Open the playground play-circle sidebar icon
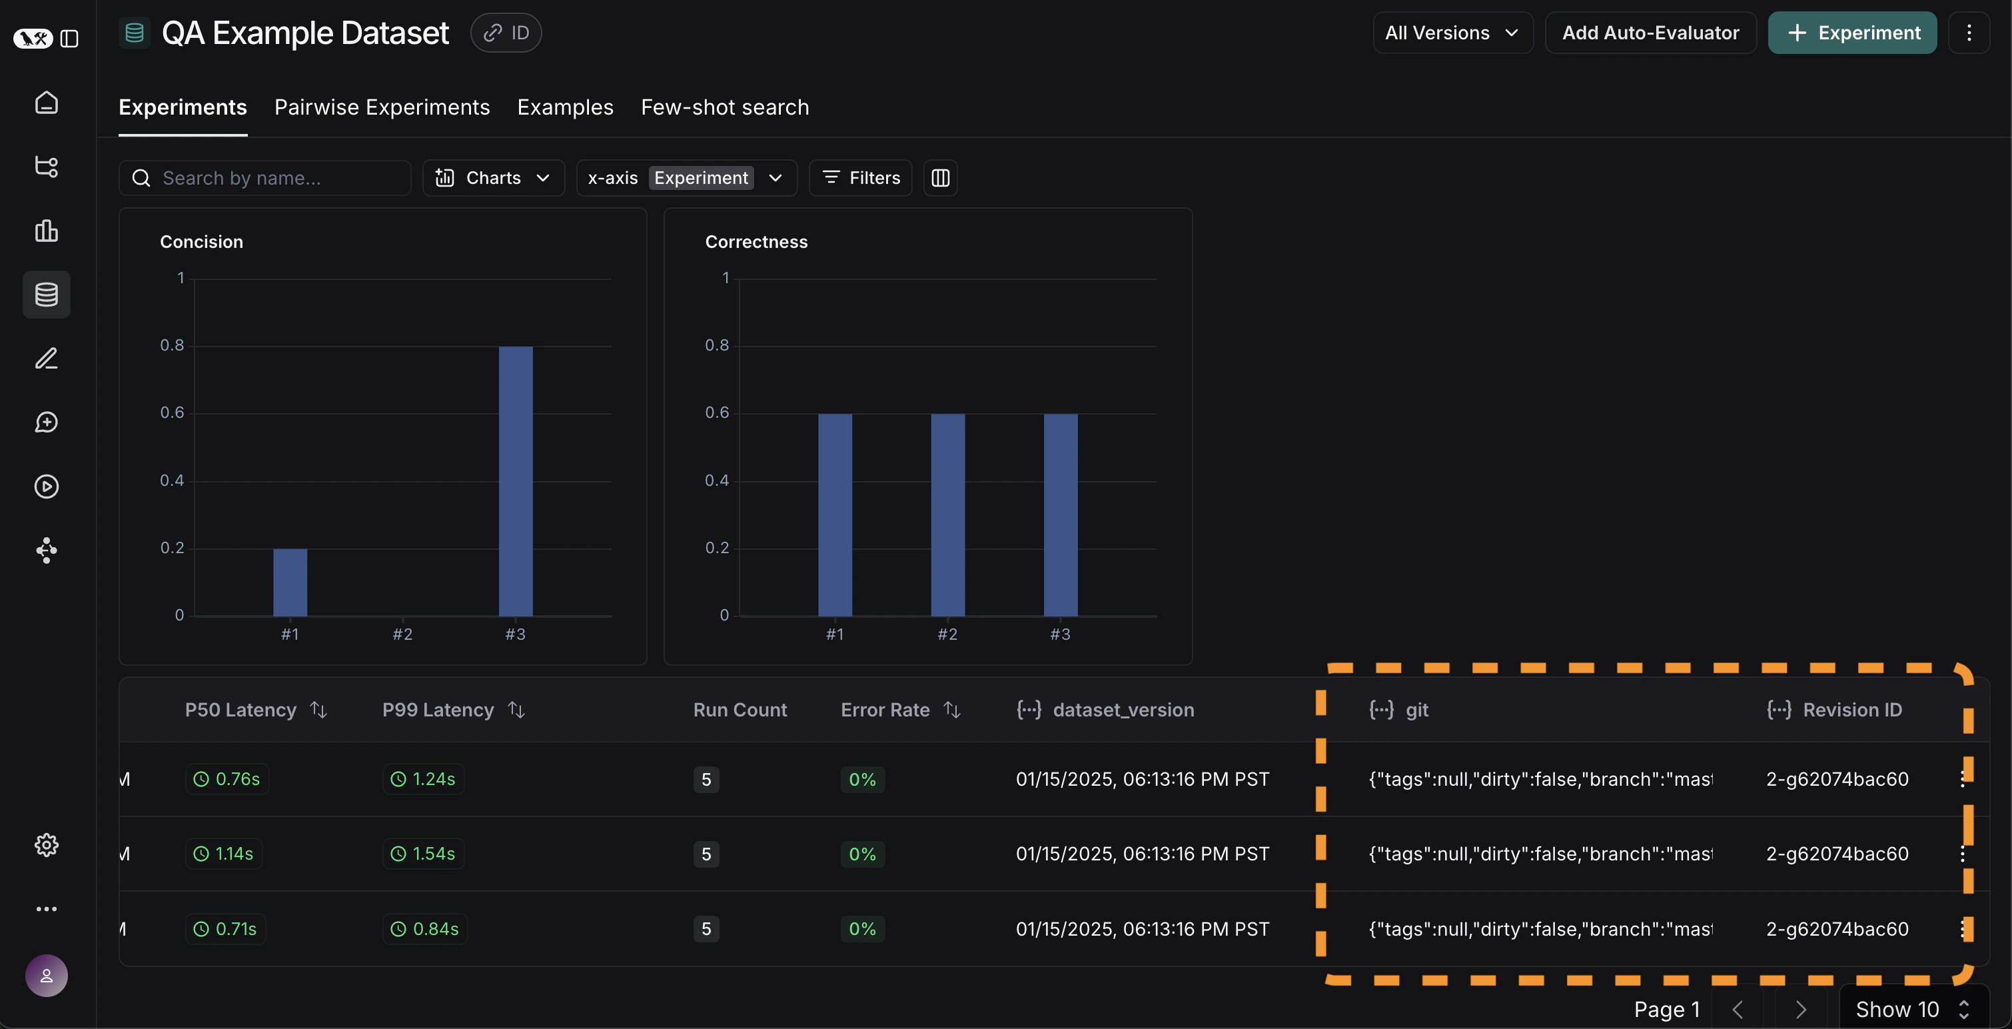This screenshot has height=1029, width=2012. coord(46,486)
